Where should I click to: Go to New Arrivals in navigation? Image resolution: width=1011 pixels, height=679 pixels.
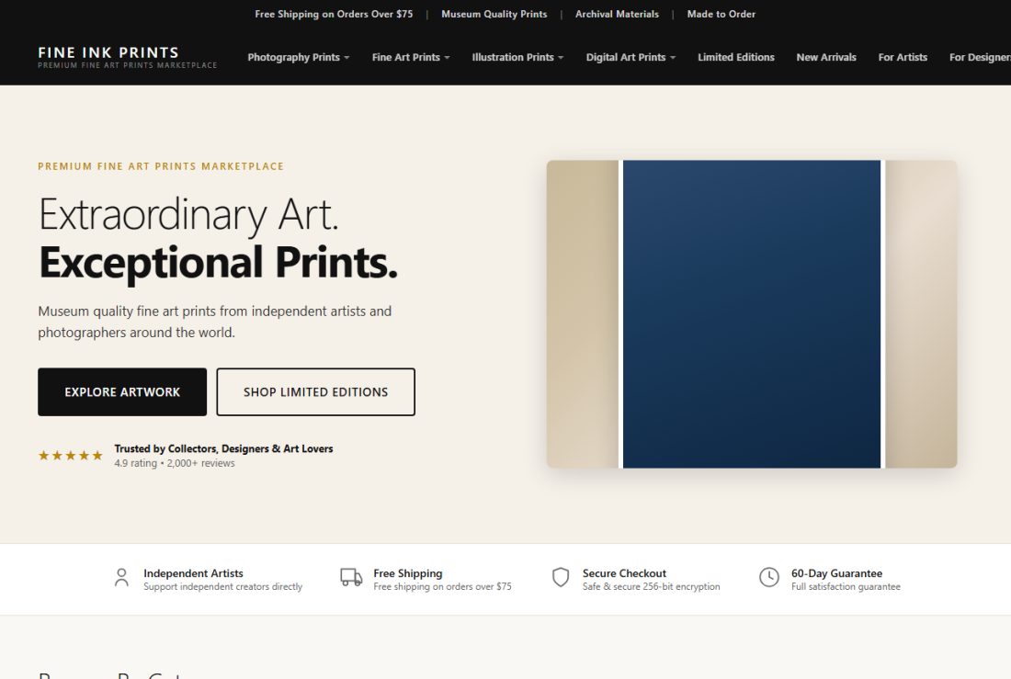826,57
